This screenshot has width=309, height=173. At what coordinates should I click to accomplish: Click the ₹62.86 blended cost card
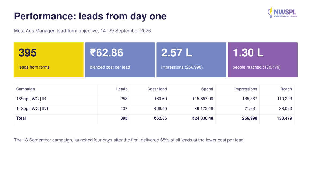120,60
